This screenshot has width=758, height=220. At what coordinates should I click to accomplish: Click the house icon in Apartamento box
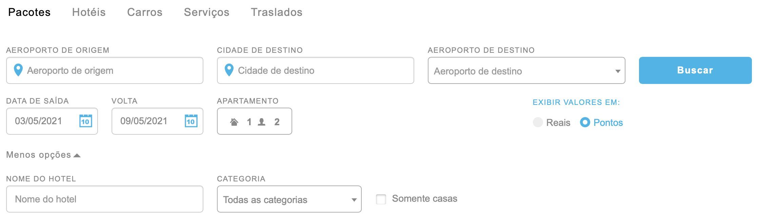234,122
